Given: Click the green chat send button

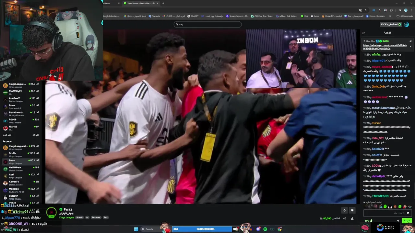Looking at the screenshot, I should pos(407,221).
